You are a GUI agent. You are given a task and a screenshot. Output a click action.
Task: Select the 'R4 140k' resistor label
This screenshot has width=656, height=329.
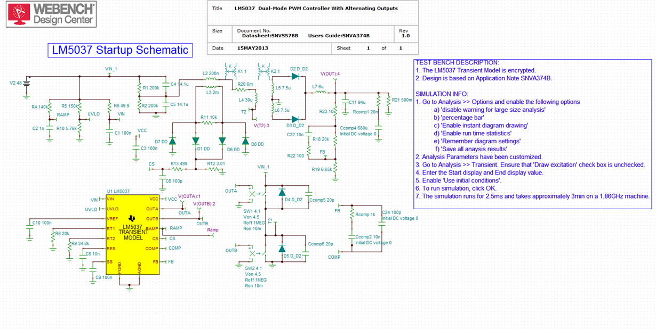coord(39,106)
